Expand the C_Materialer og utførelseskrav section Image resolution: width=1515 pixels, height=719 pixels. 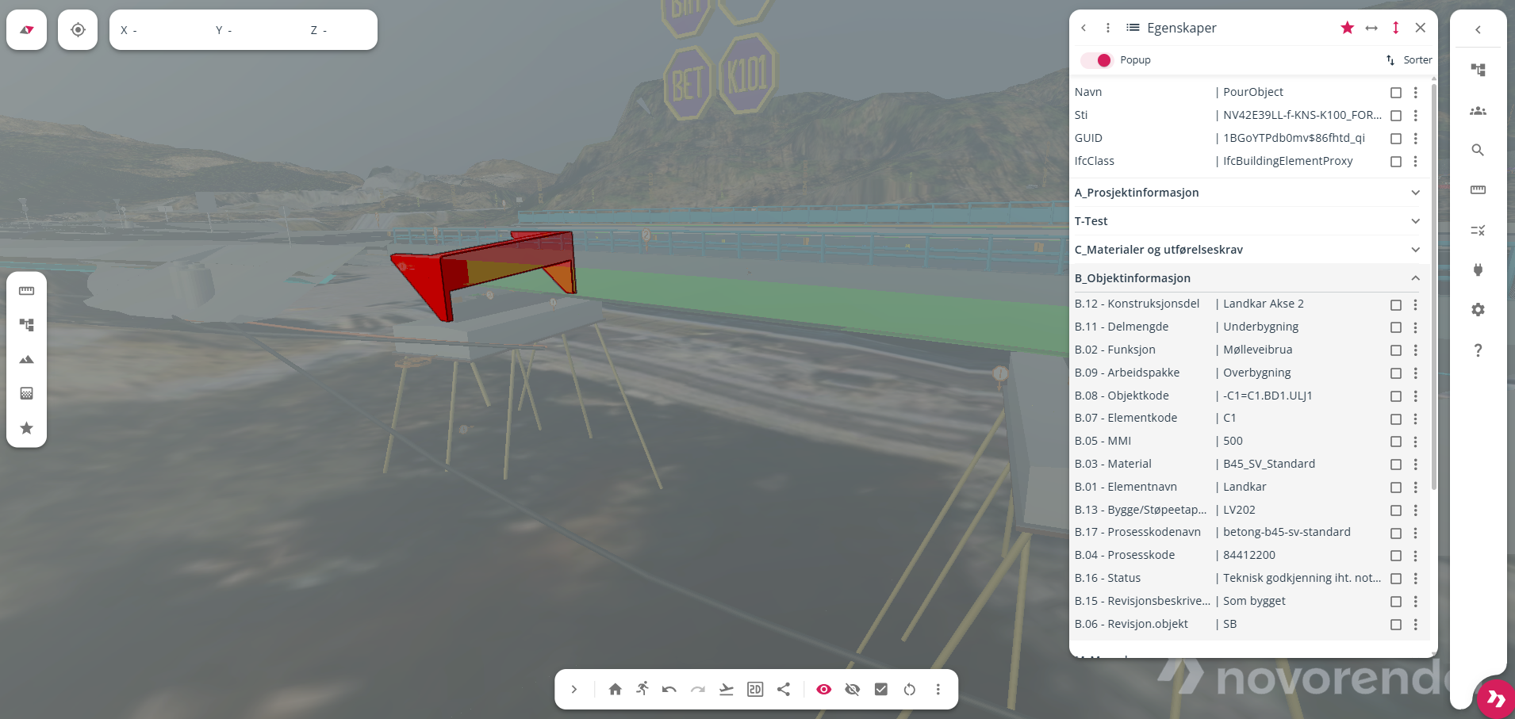1415,250
